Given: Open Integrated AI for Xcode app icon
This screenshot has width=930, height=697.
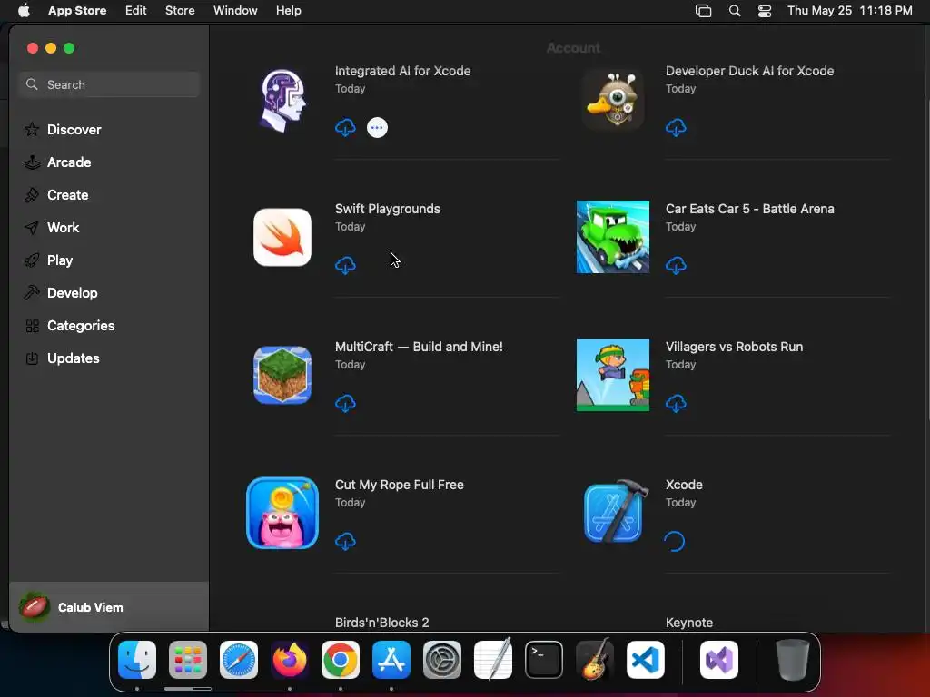Looking at the screenshot, I should (282, 100).
